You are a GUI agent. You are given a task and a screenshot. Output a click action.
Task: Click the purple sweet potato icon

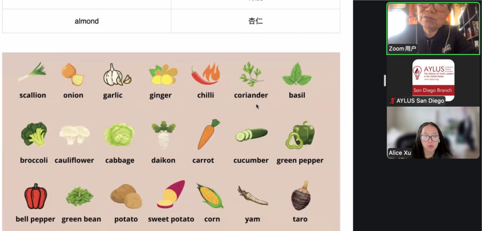click(171, 194)
